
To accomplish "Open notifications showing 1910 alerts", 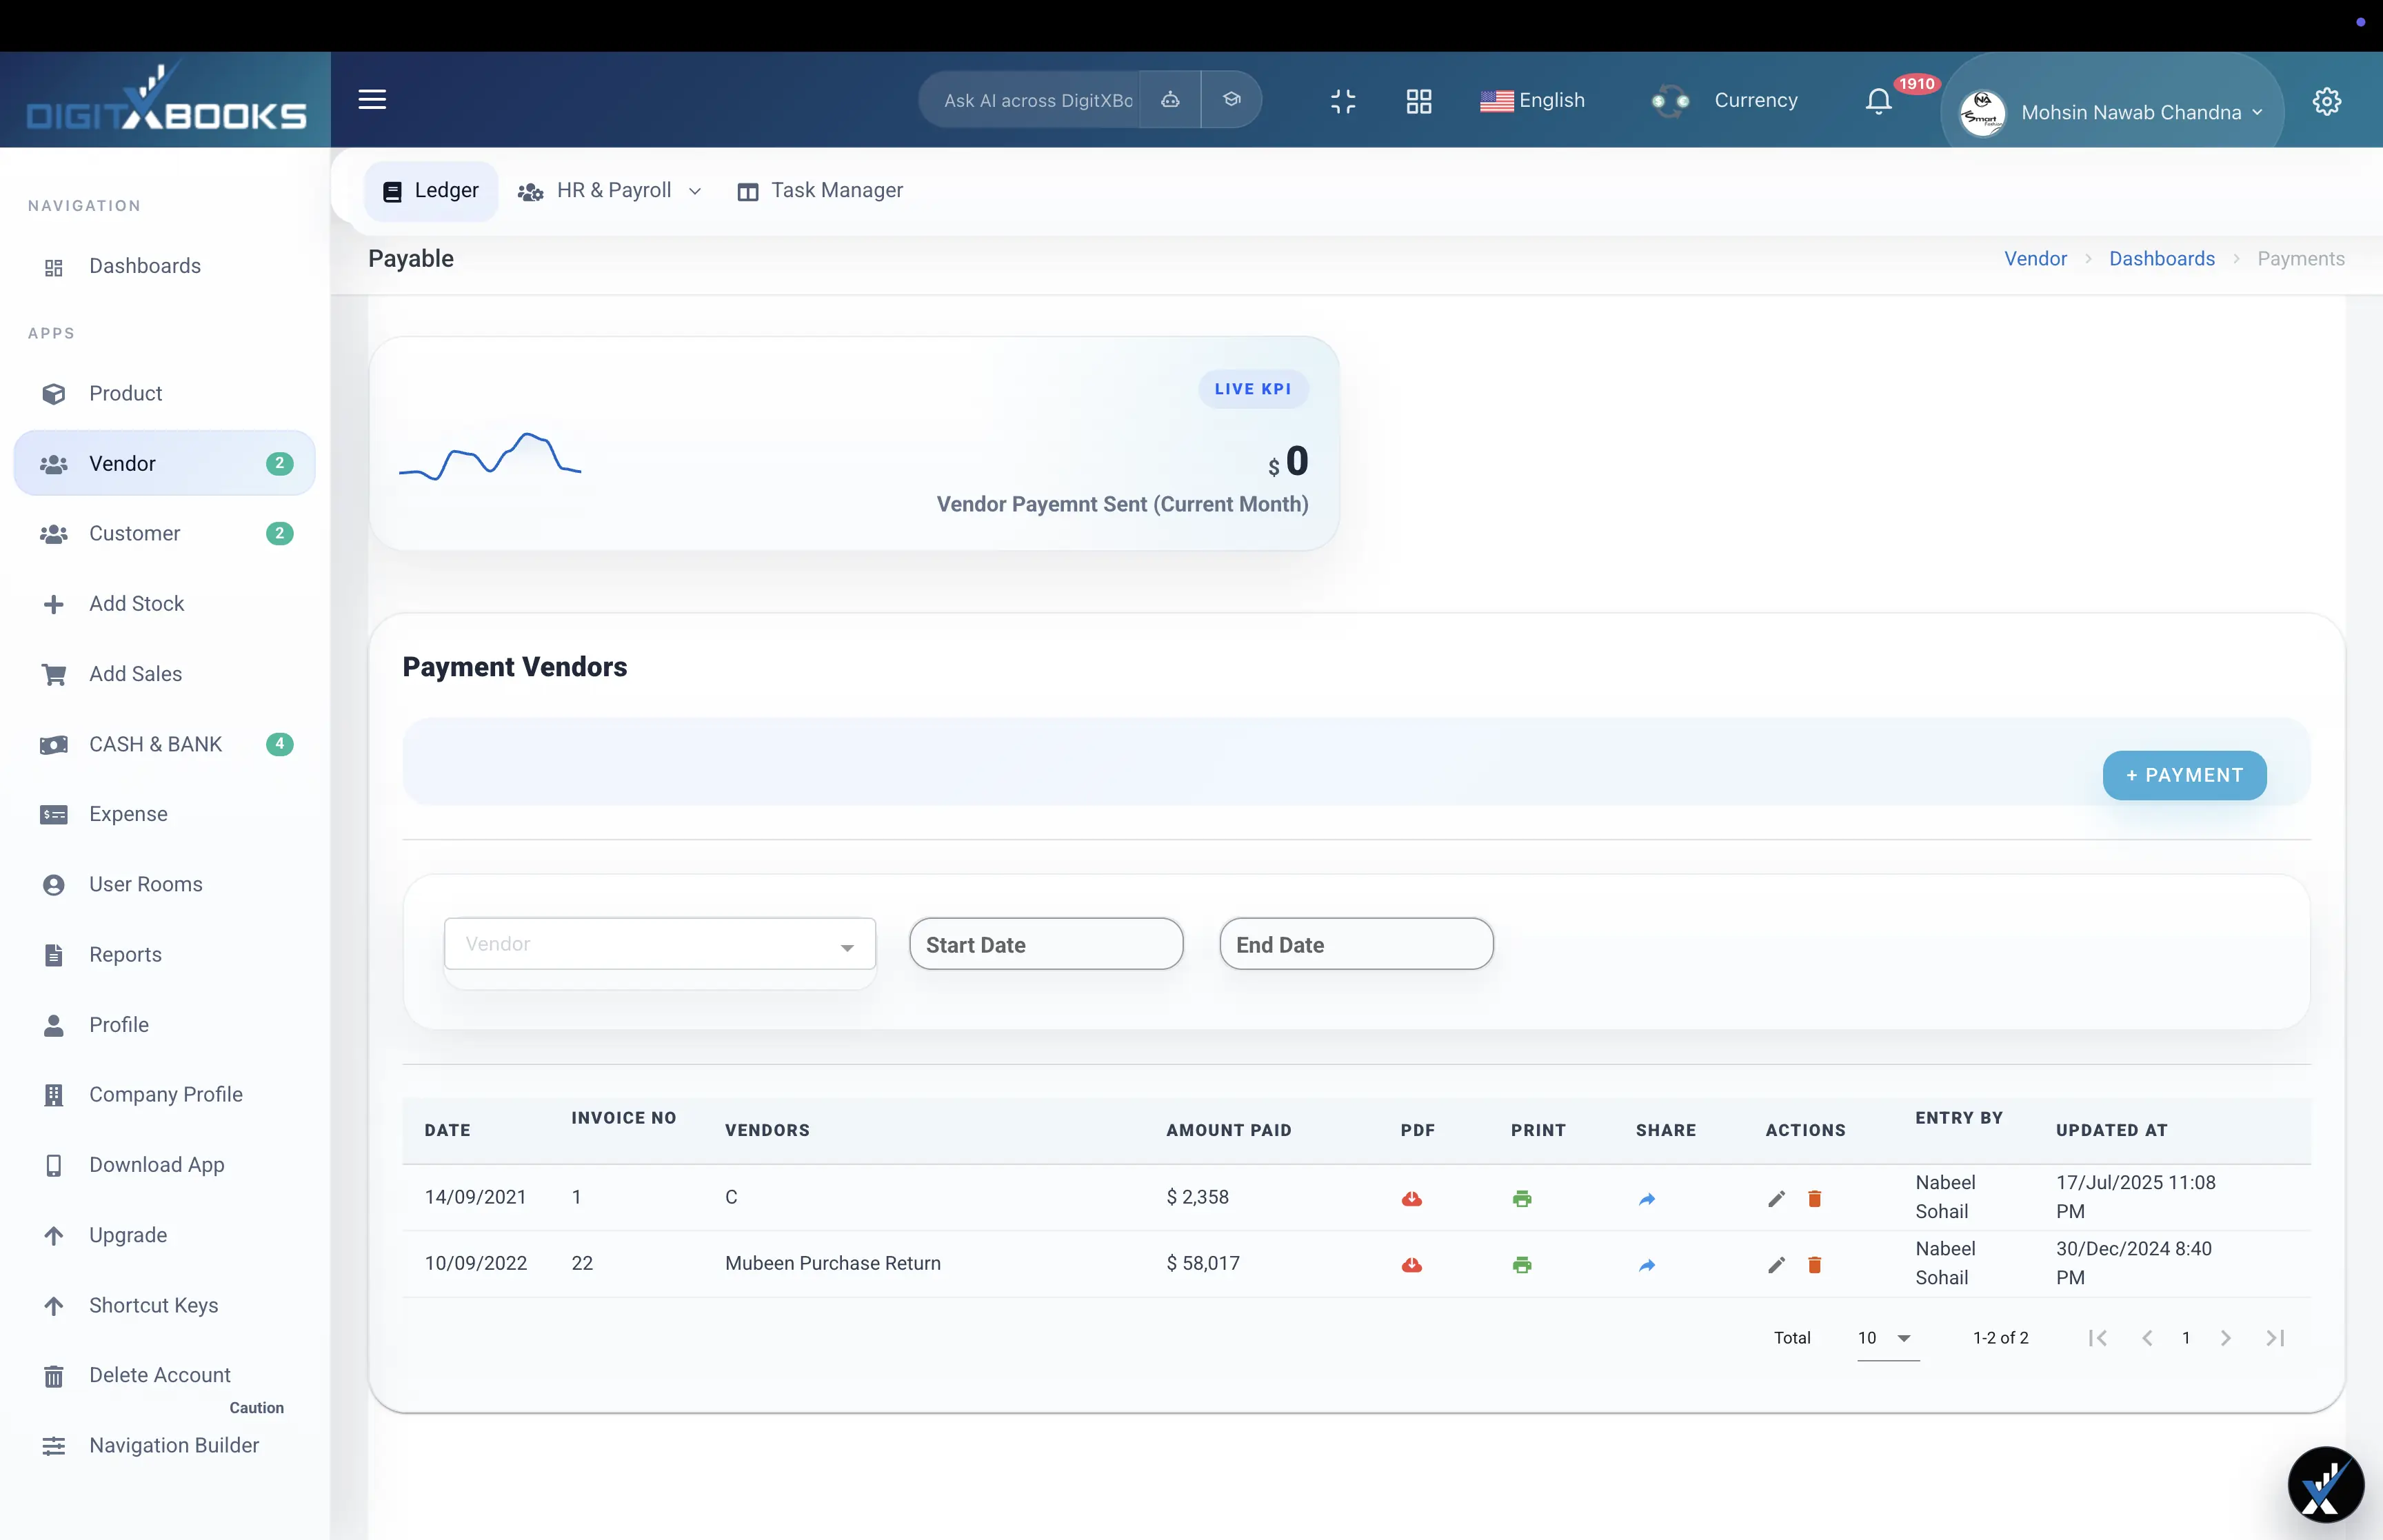I will (1878, 100).
